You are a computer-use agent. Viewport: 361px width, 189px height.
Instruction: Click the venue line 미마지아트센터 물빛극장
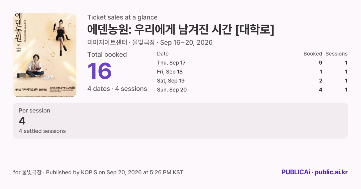coord(150,43)
